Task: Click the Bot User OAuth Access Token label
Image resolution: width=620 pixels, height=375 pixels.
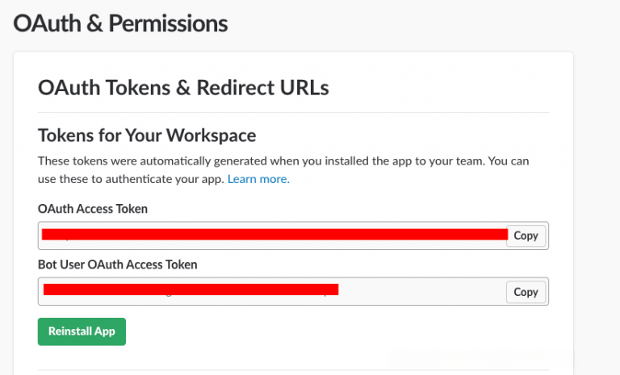Action: (x=118, y=264)
